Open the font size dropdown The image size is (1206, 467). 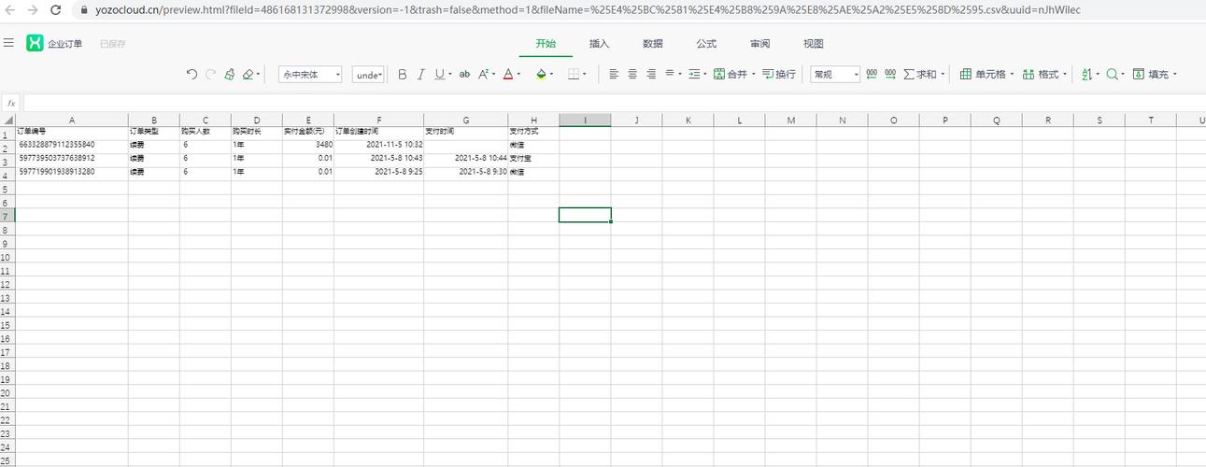[369, 75]
